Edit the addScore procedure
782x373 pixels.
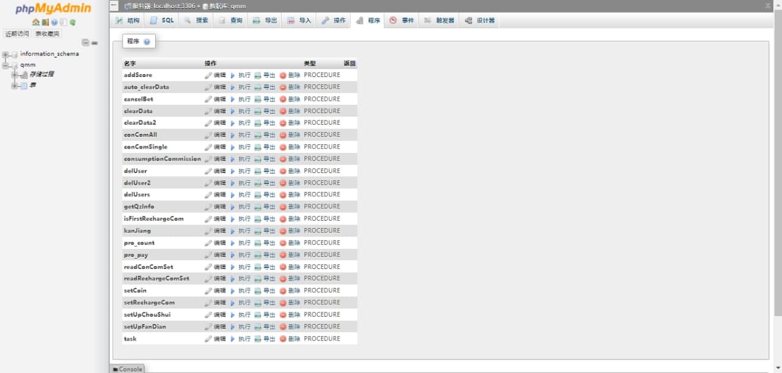(x=215, y=75)
